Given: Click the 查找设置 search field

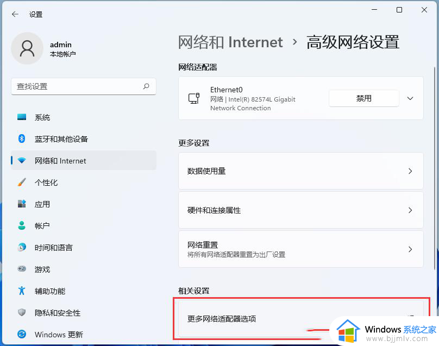Looking at the screenshot, I should coord(76,86).
